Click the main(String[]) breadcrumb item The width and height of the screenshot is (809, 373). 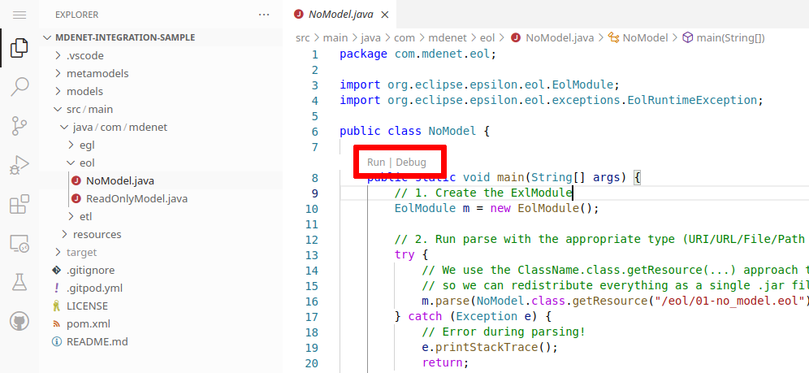click(x=730, y=37)
